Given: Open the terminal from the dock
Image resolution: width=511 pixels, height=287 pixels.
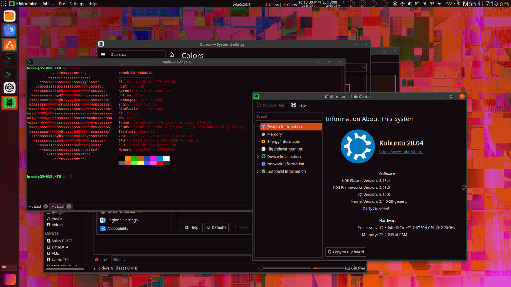Looking at the screenshot, I should pyautogui.click(x=10, y=59).
